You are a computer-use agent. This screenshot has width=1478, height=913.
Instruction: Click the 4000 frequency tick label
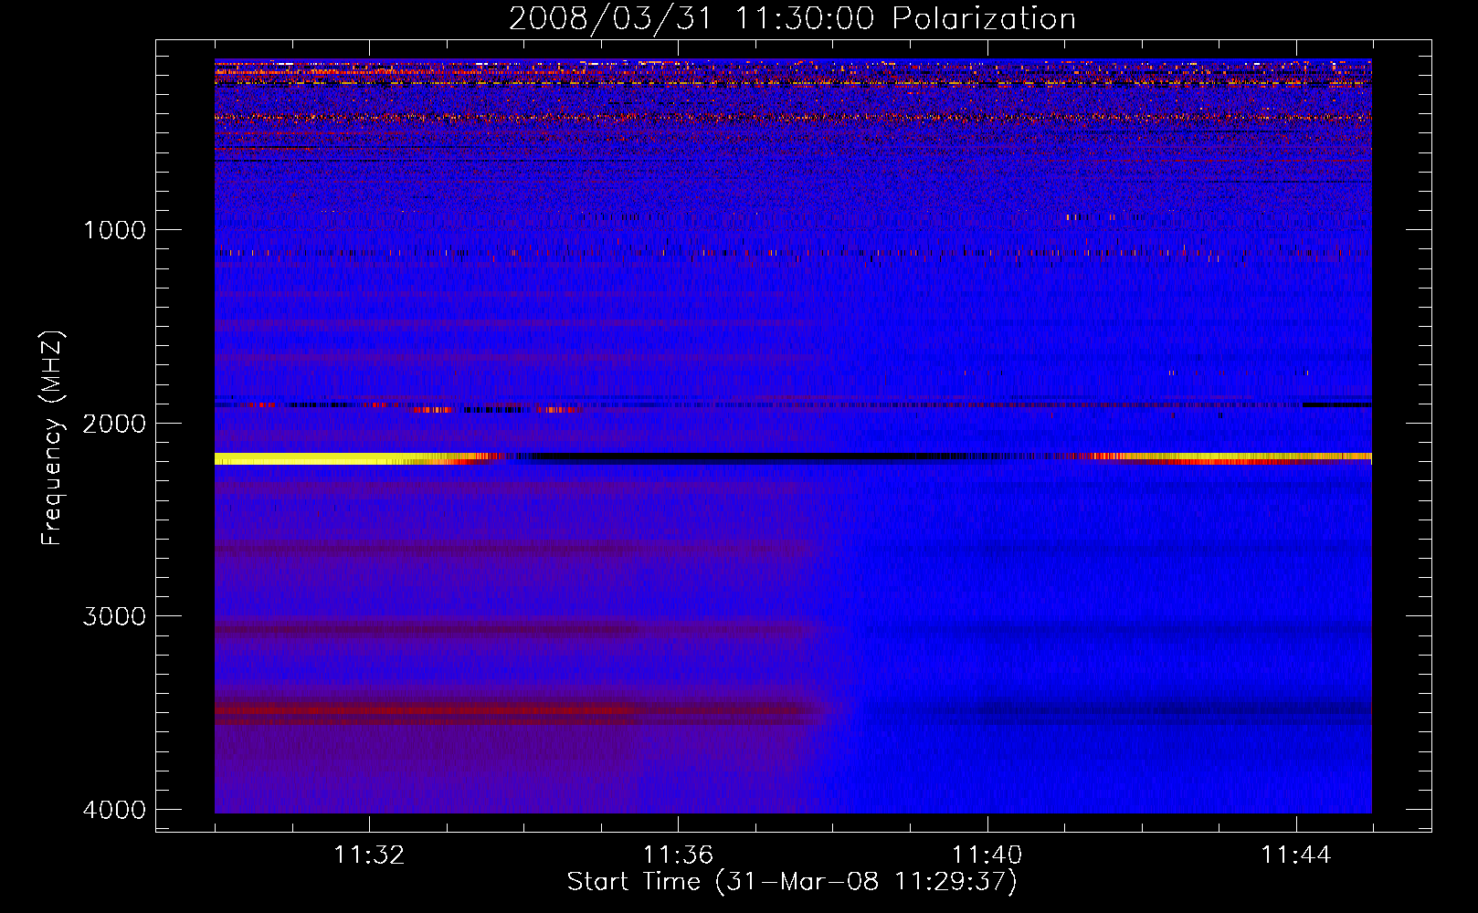pos(114,810)
